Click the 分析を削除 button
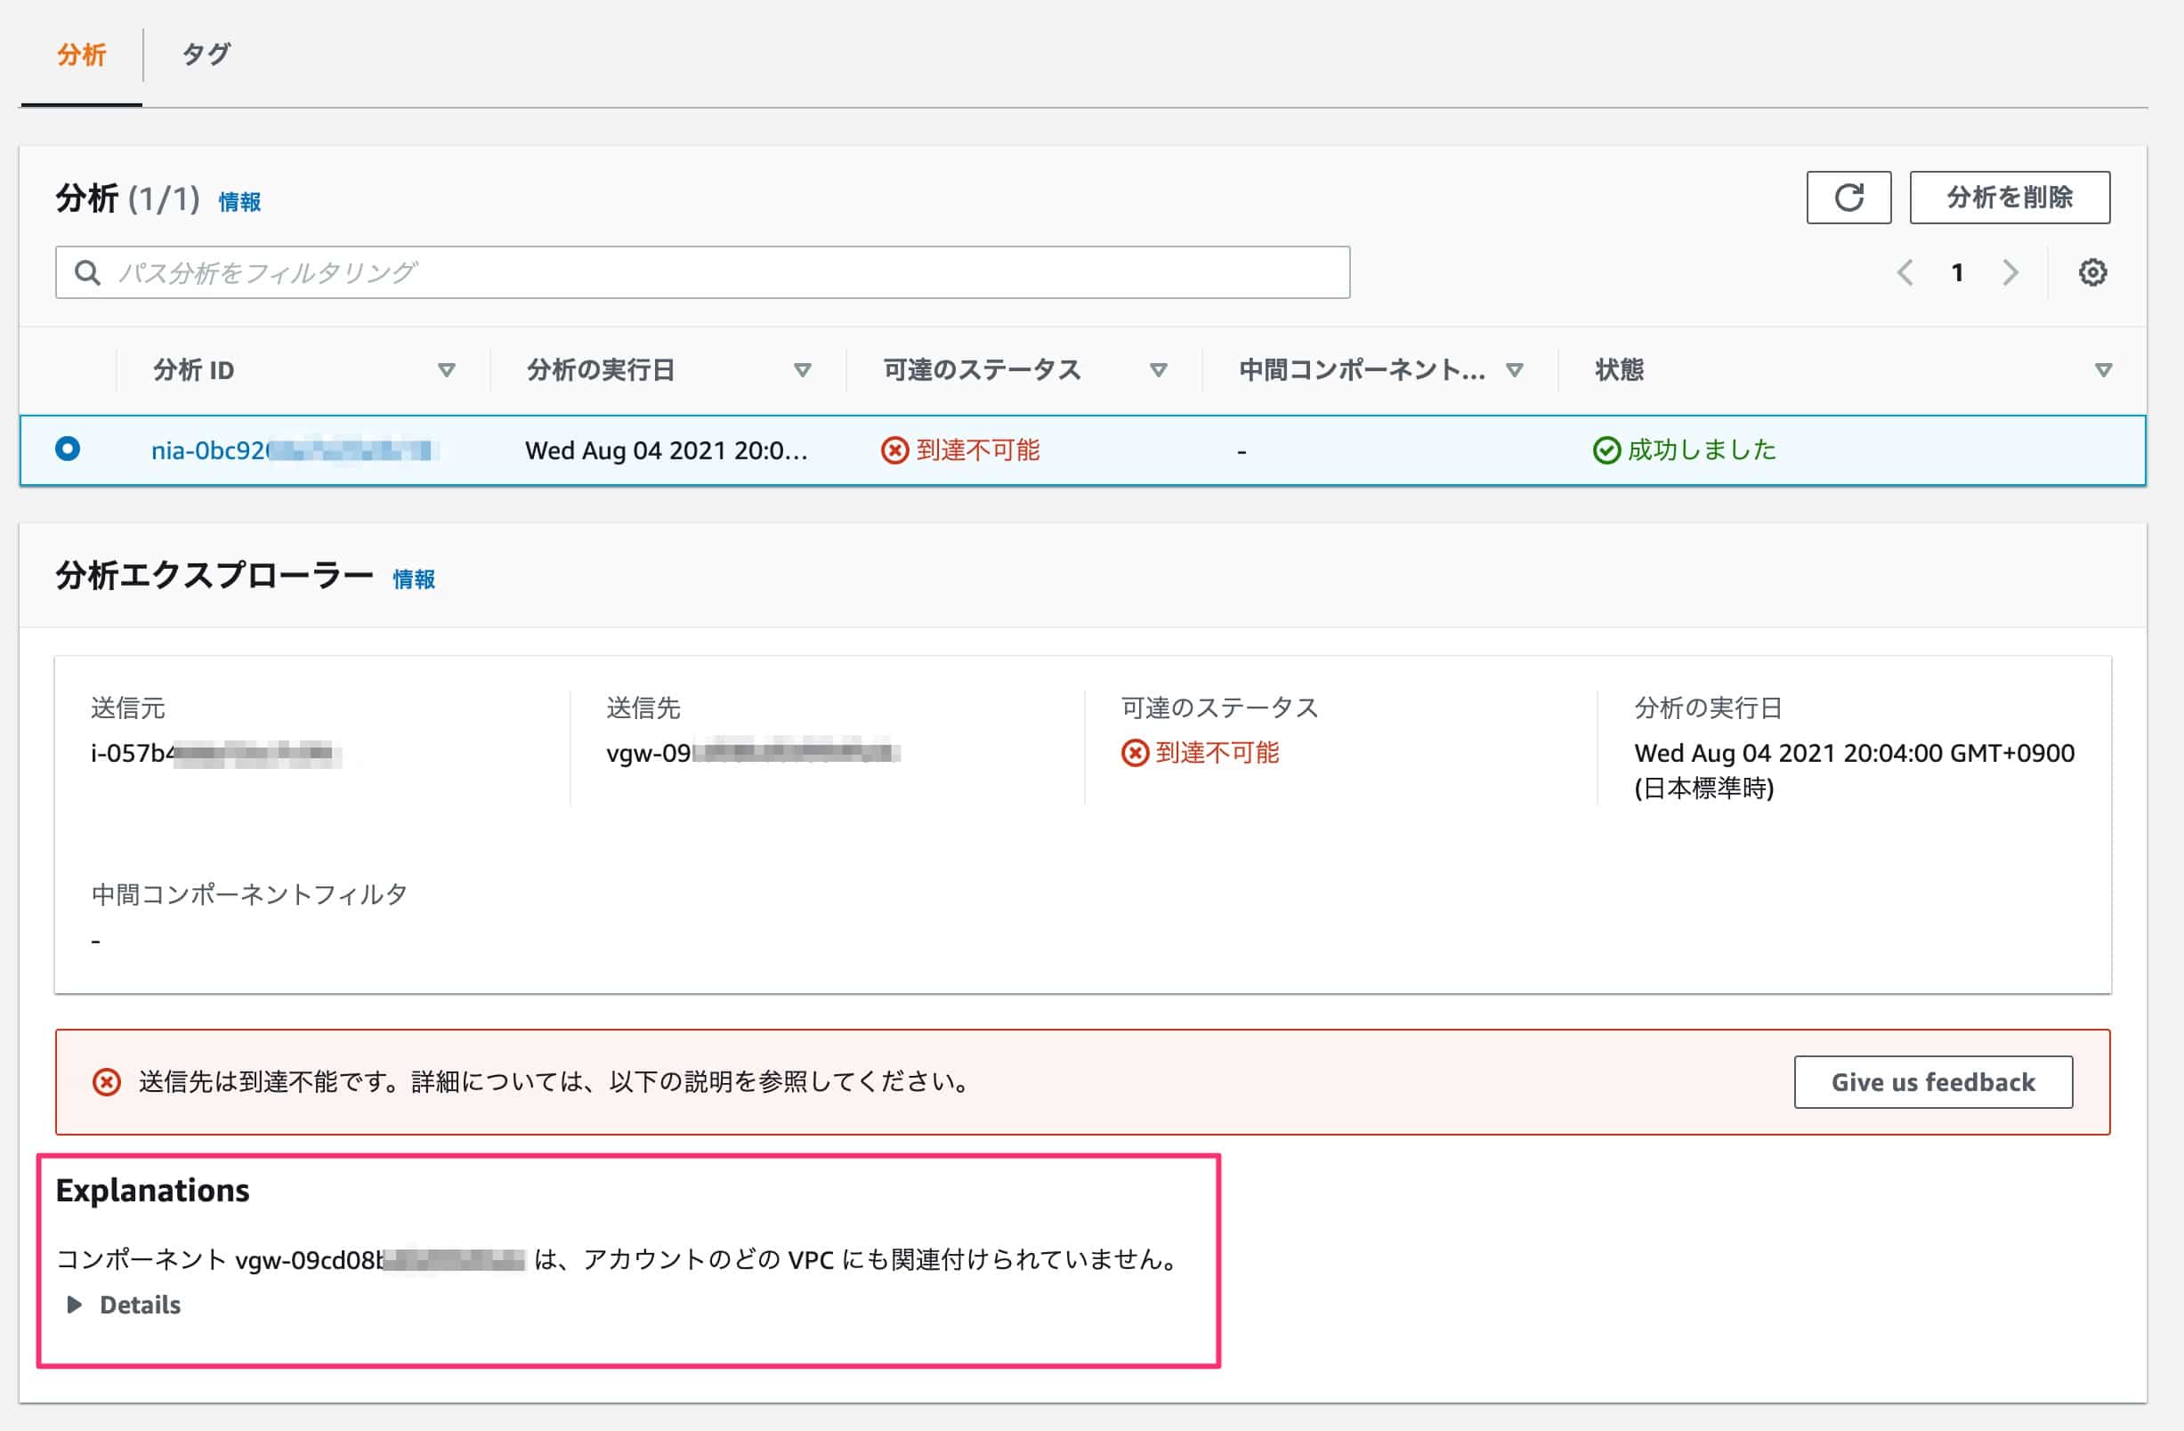The width and height of the screenshot is (2184, 1431). (x=2009, y=198)
